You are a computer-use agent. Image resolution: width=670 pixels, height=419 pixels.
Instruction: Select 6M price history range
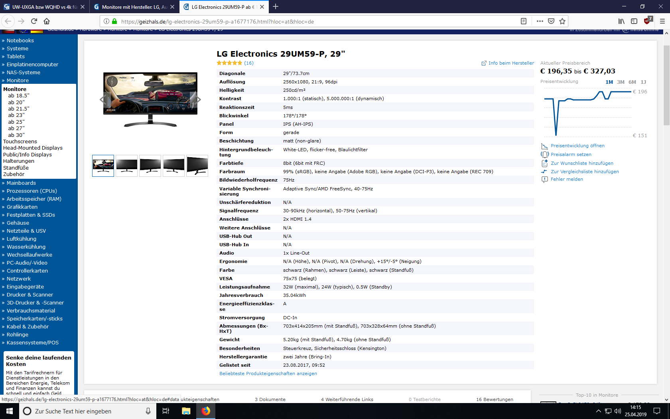click(x=632, y=82)
